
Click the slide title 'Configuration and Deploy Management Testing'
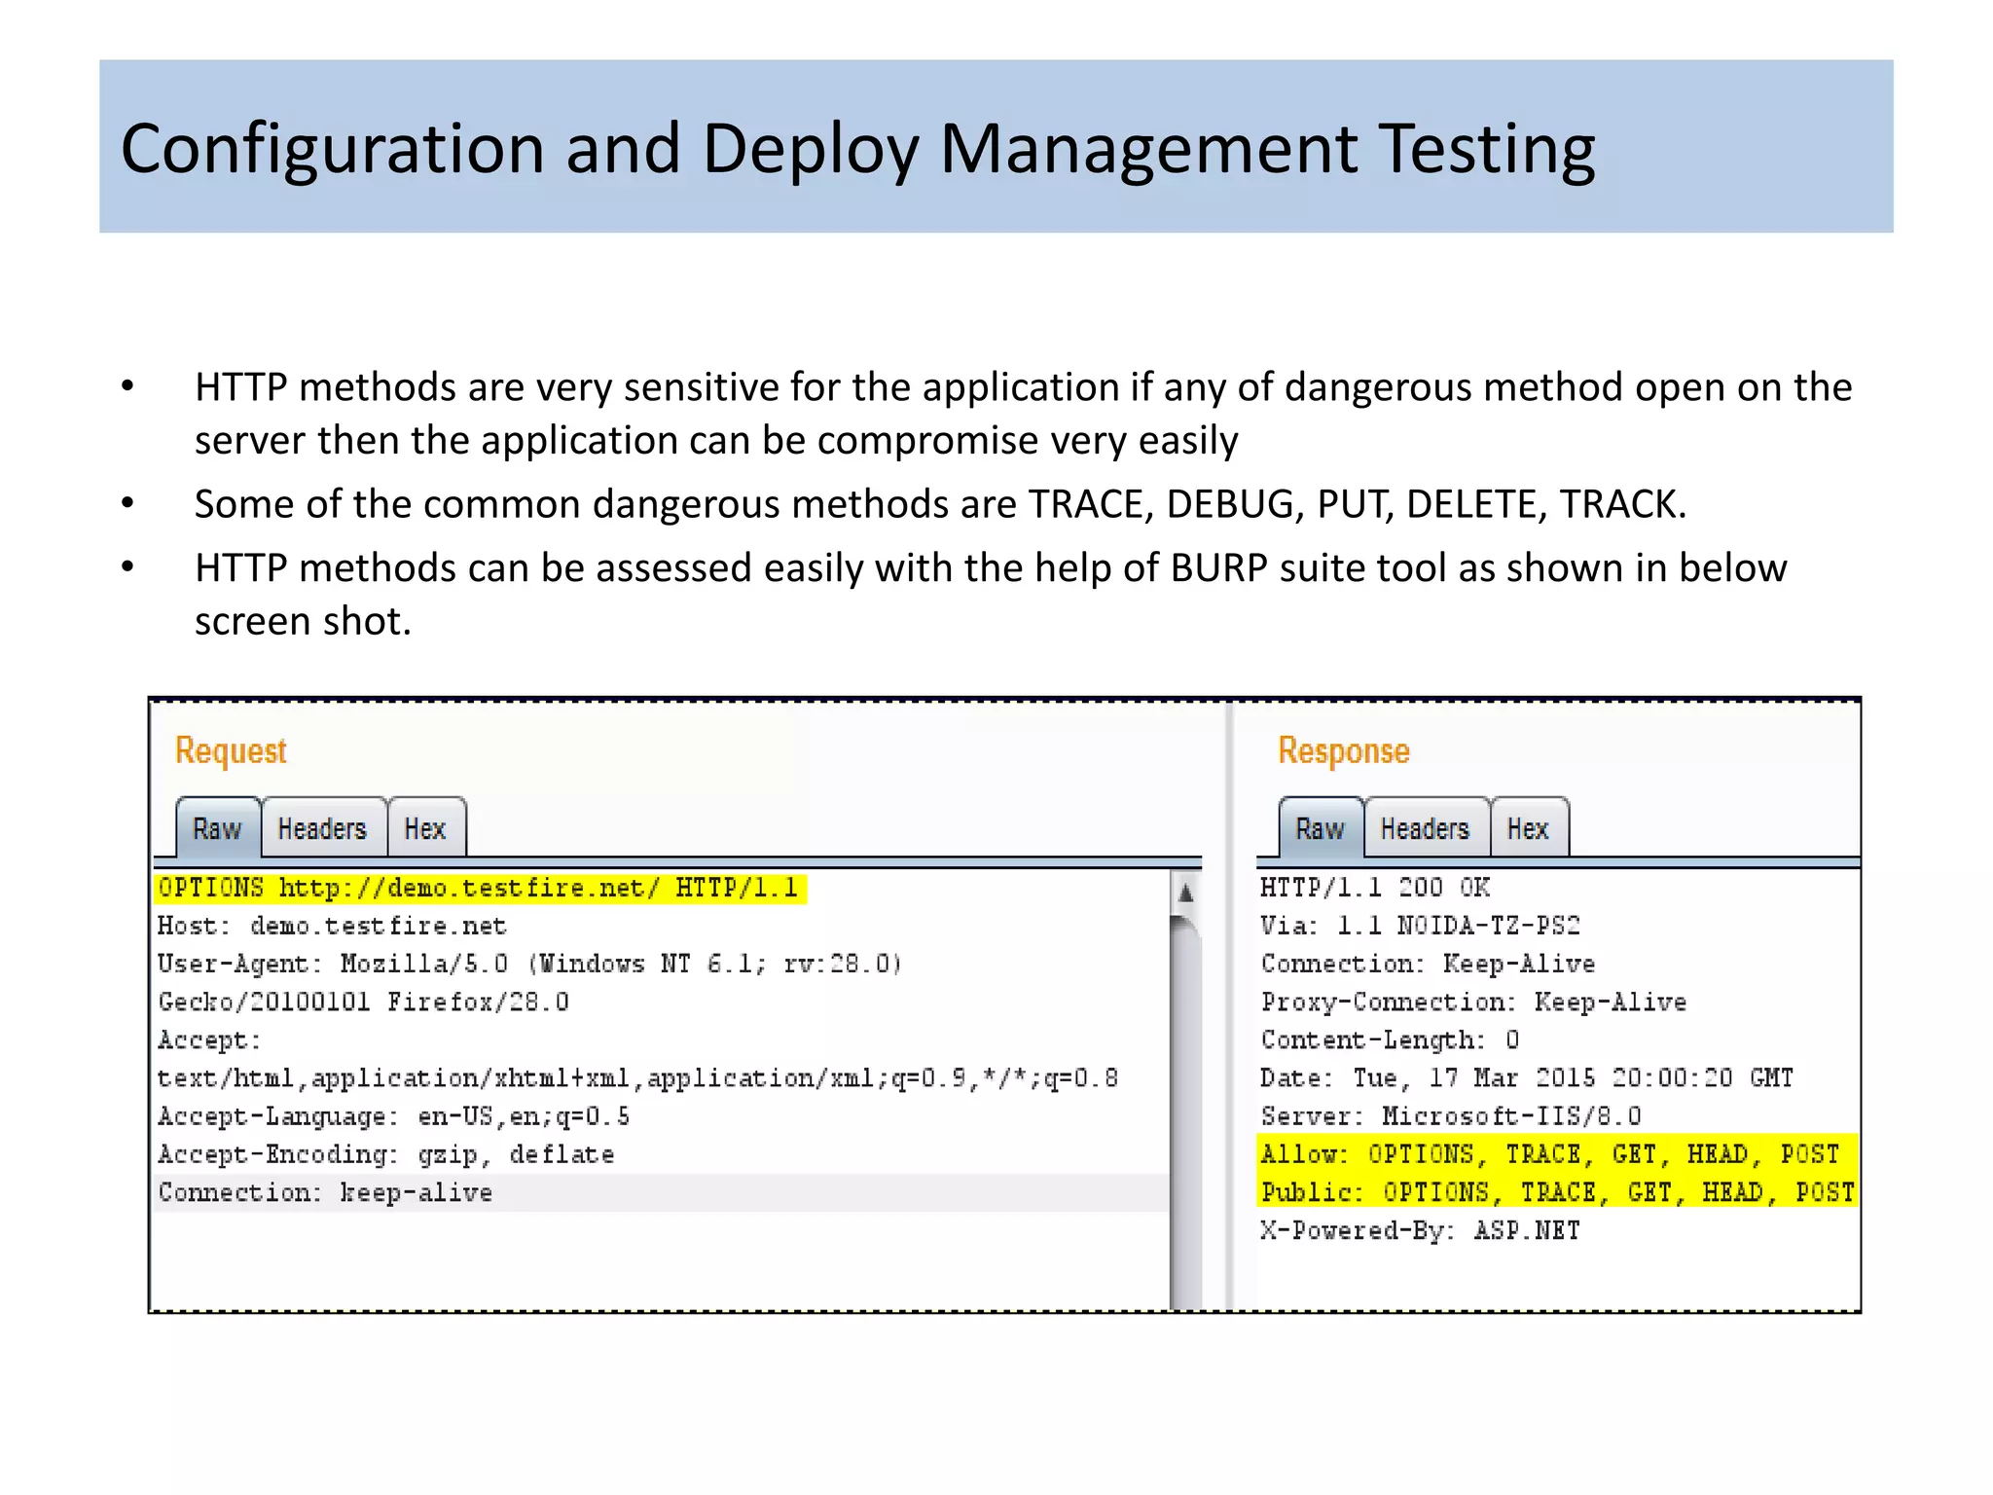click(857, 149)
